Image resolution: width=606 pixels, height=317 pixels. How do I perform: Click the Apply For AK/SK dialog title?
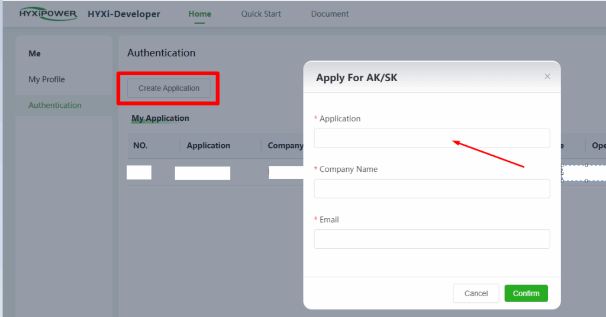[x=357, y=78]
